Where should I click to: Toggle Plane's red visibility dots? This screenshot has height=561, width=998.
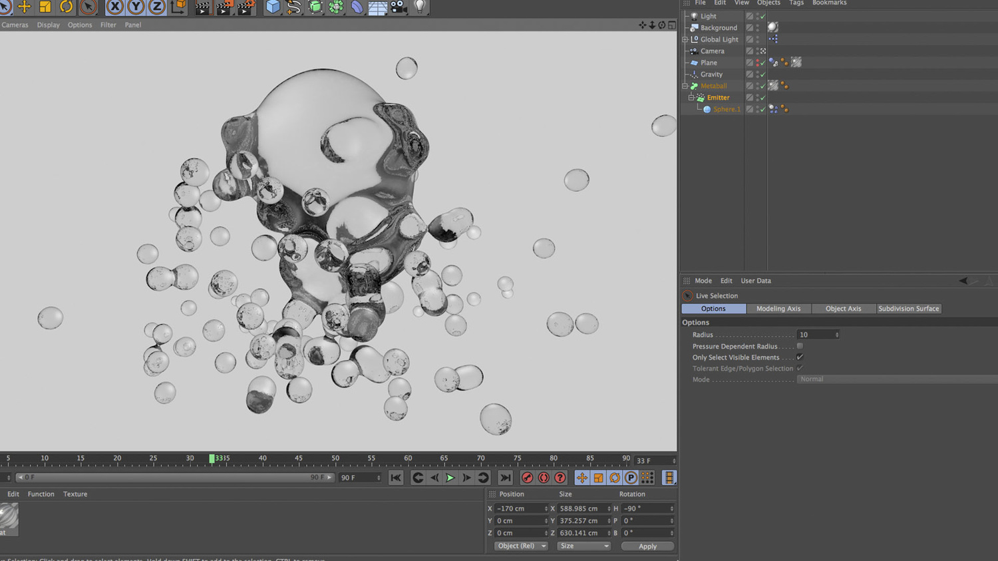pyautogui.click(x=757, y=63)
